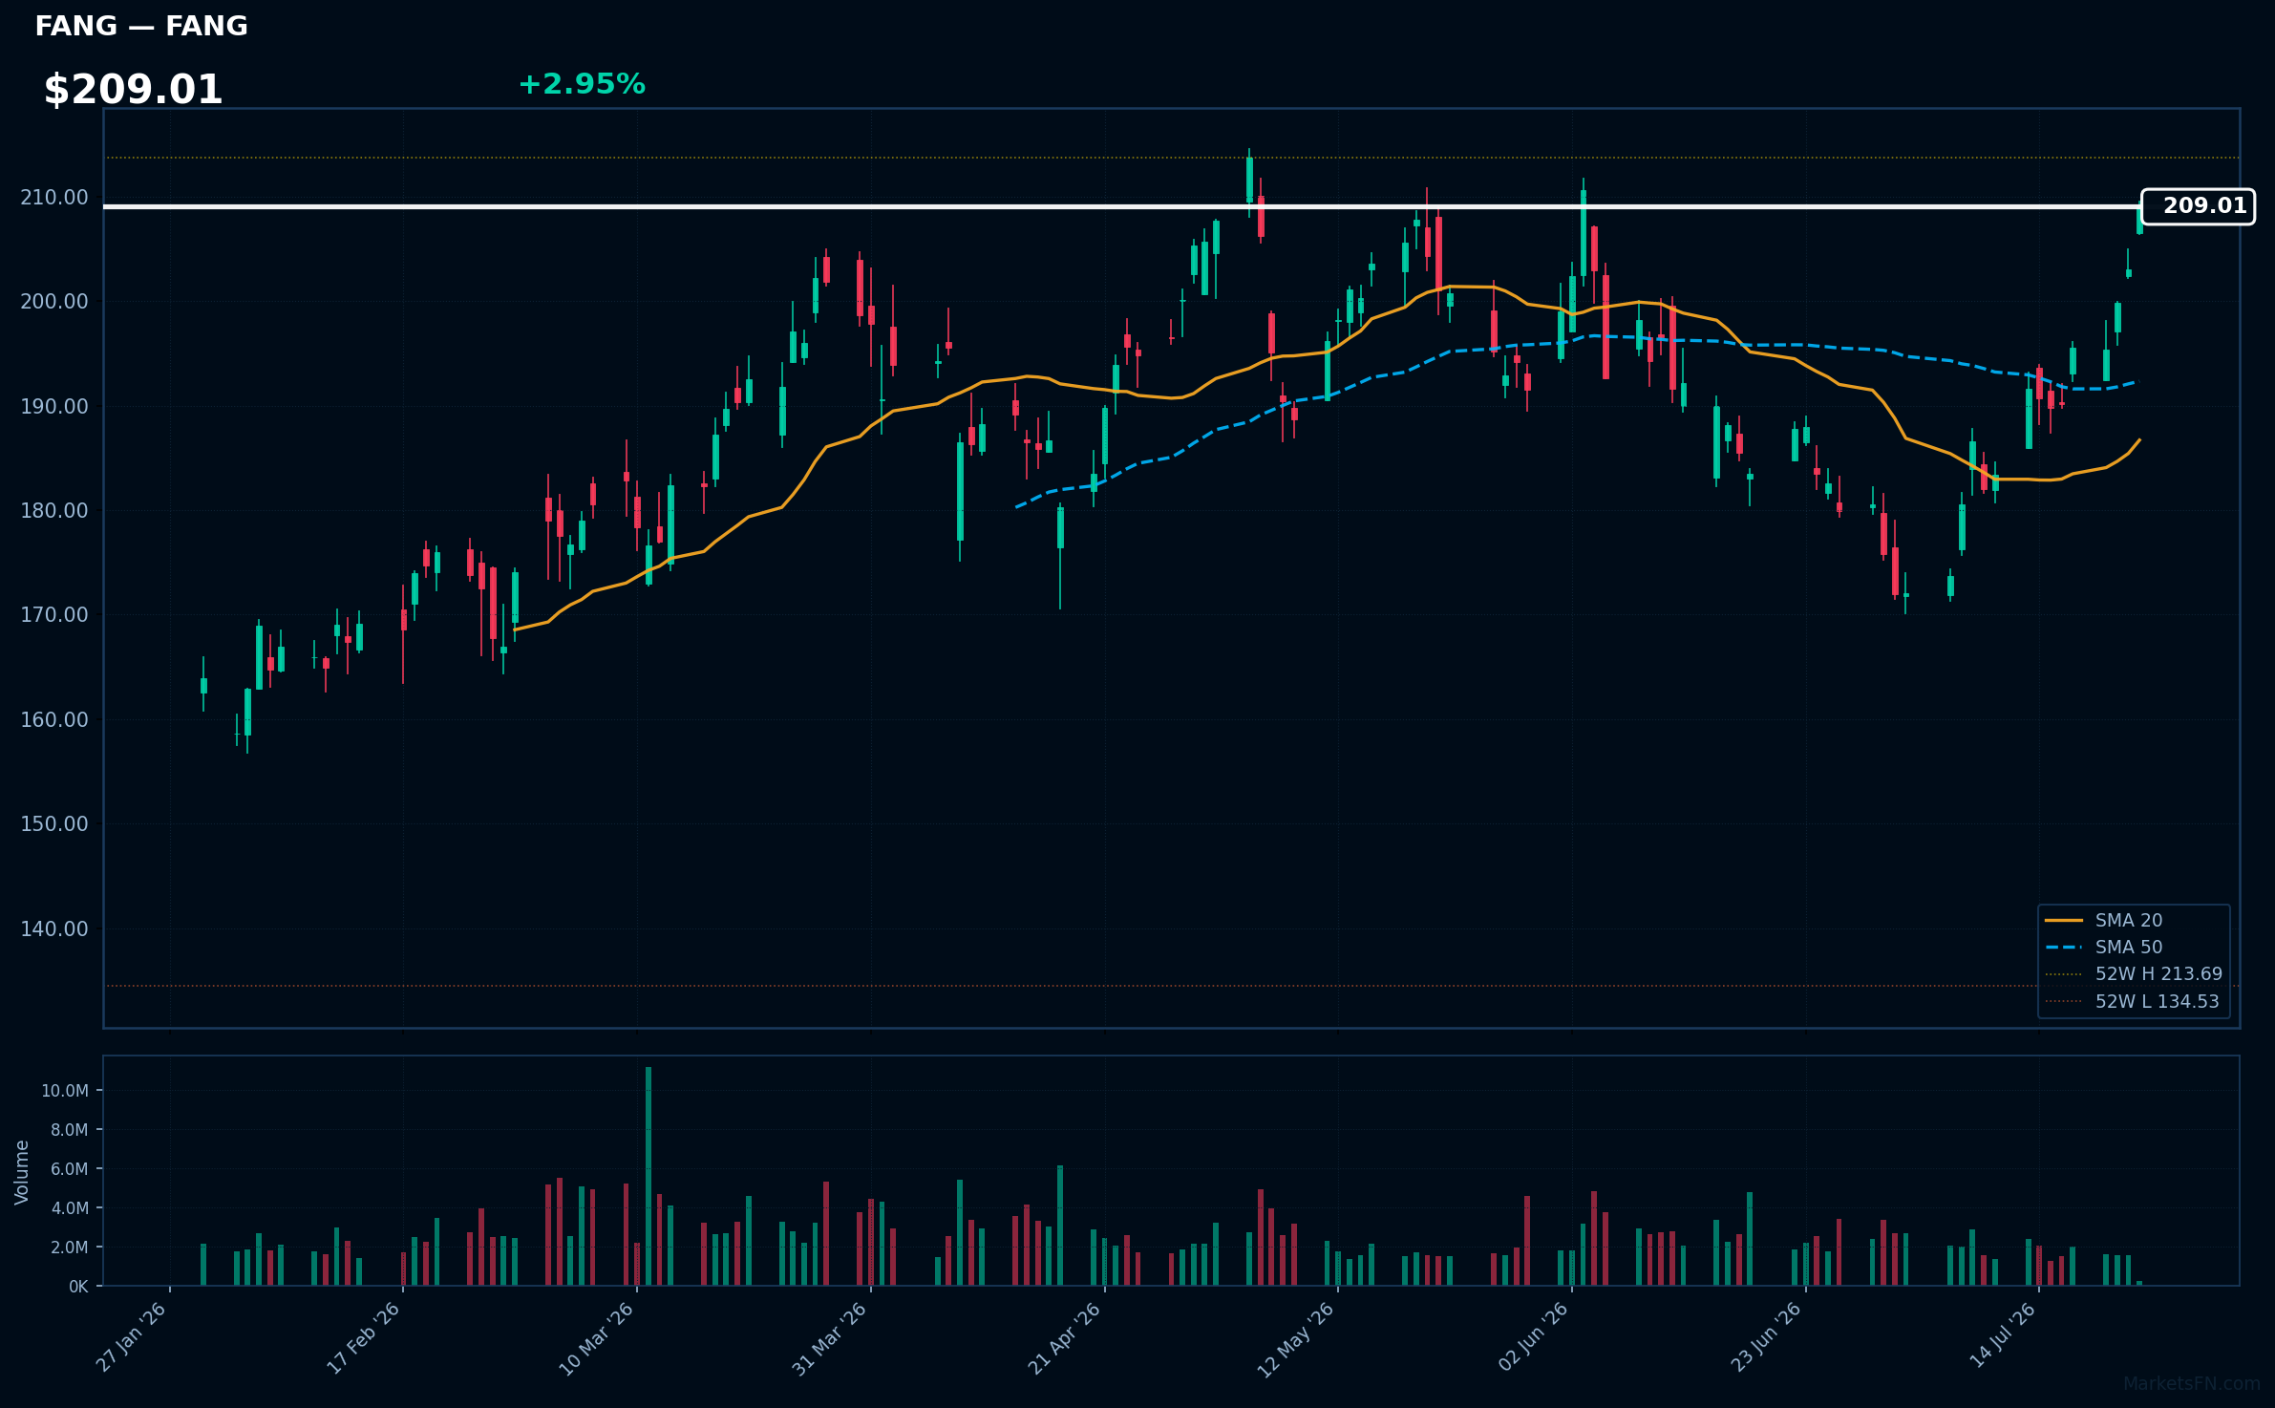Click the 10.0M volume axis label
Image resolution: width=2275 pixels, height=1408 pixels.
pyautogui.click(x=65, y=1091)
